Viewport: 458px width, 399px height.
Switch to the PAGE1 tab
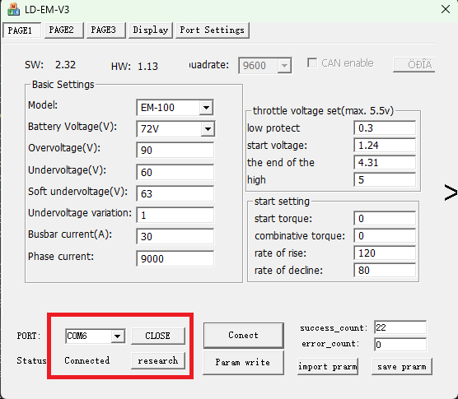(x=21, y=30)
